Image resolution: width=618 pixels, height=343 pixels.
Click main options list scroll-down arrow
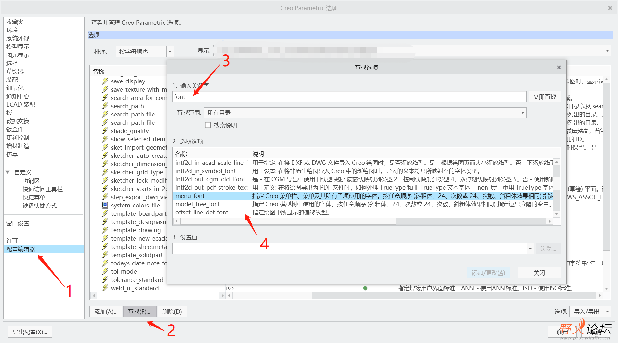[607, 288]
